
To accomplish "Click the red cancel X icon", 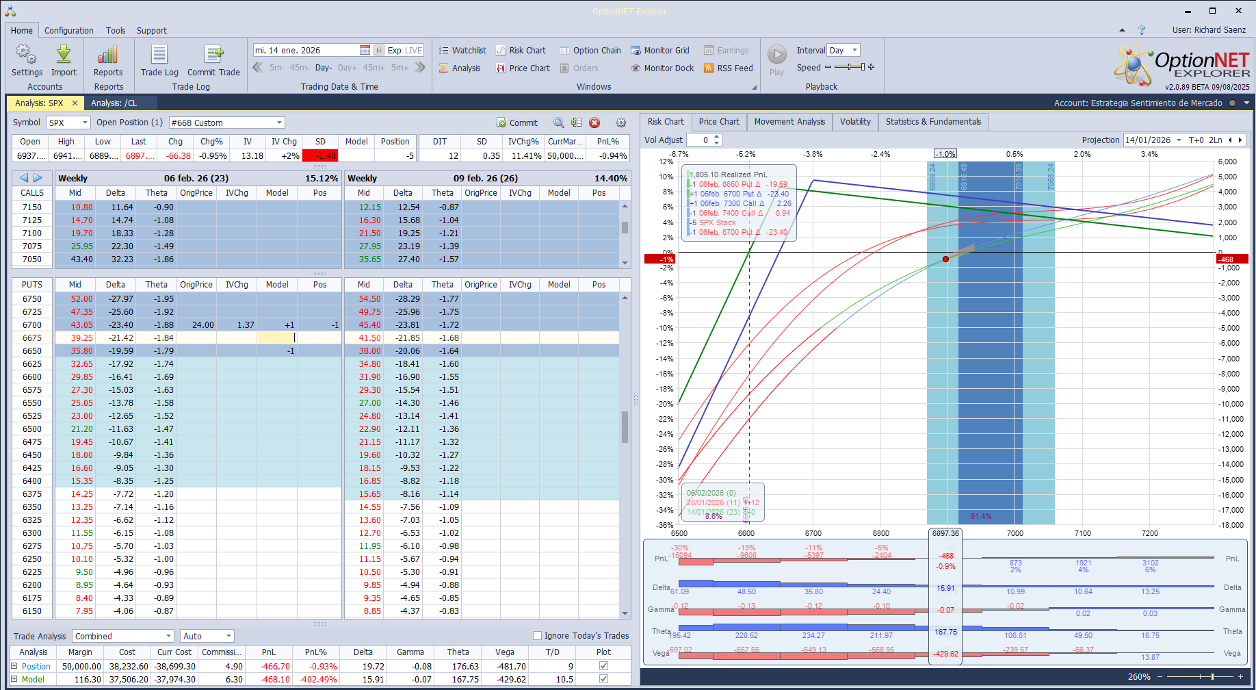I will click(x=594, y=123).
